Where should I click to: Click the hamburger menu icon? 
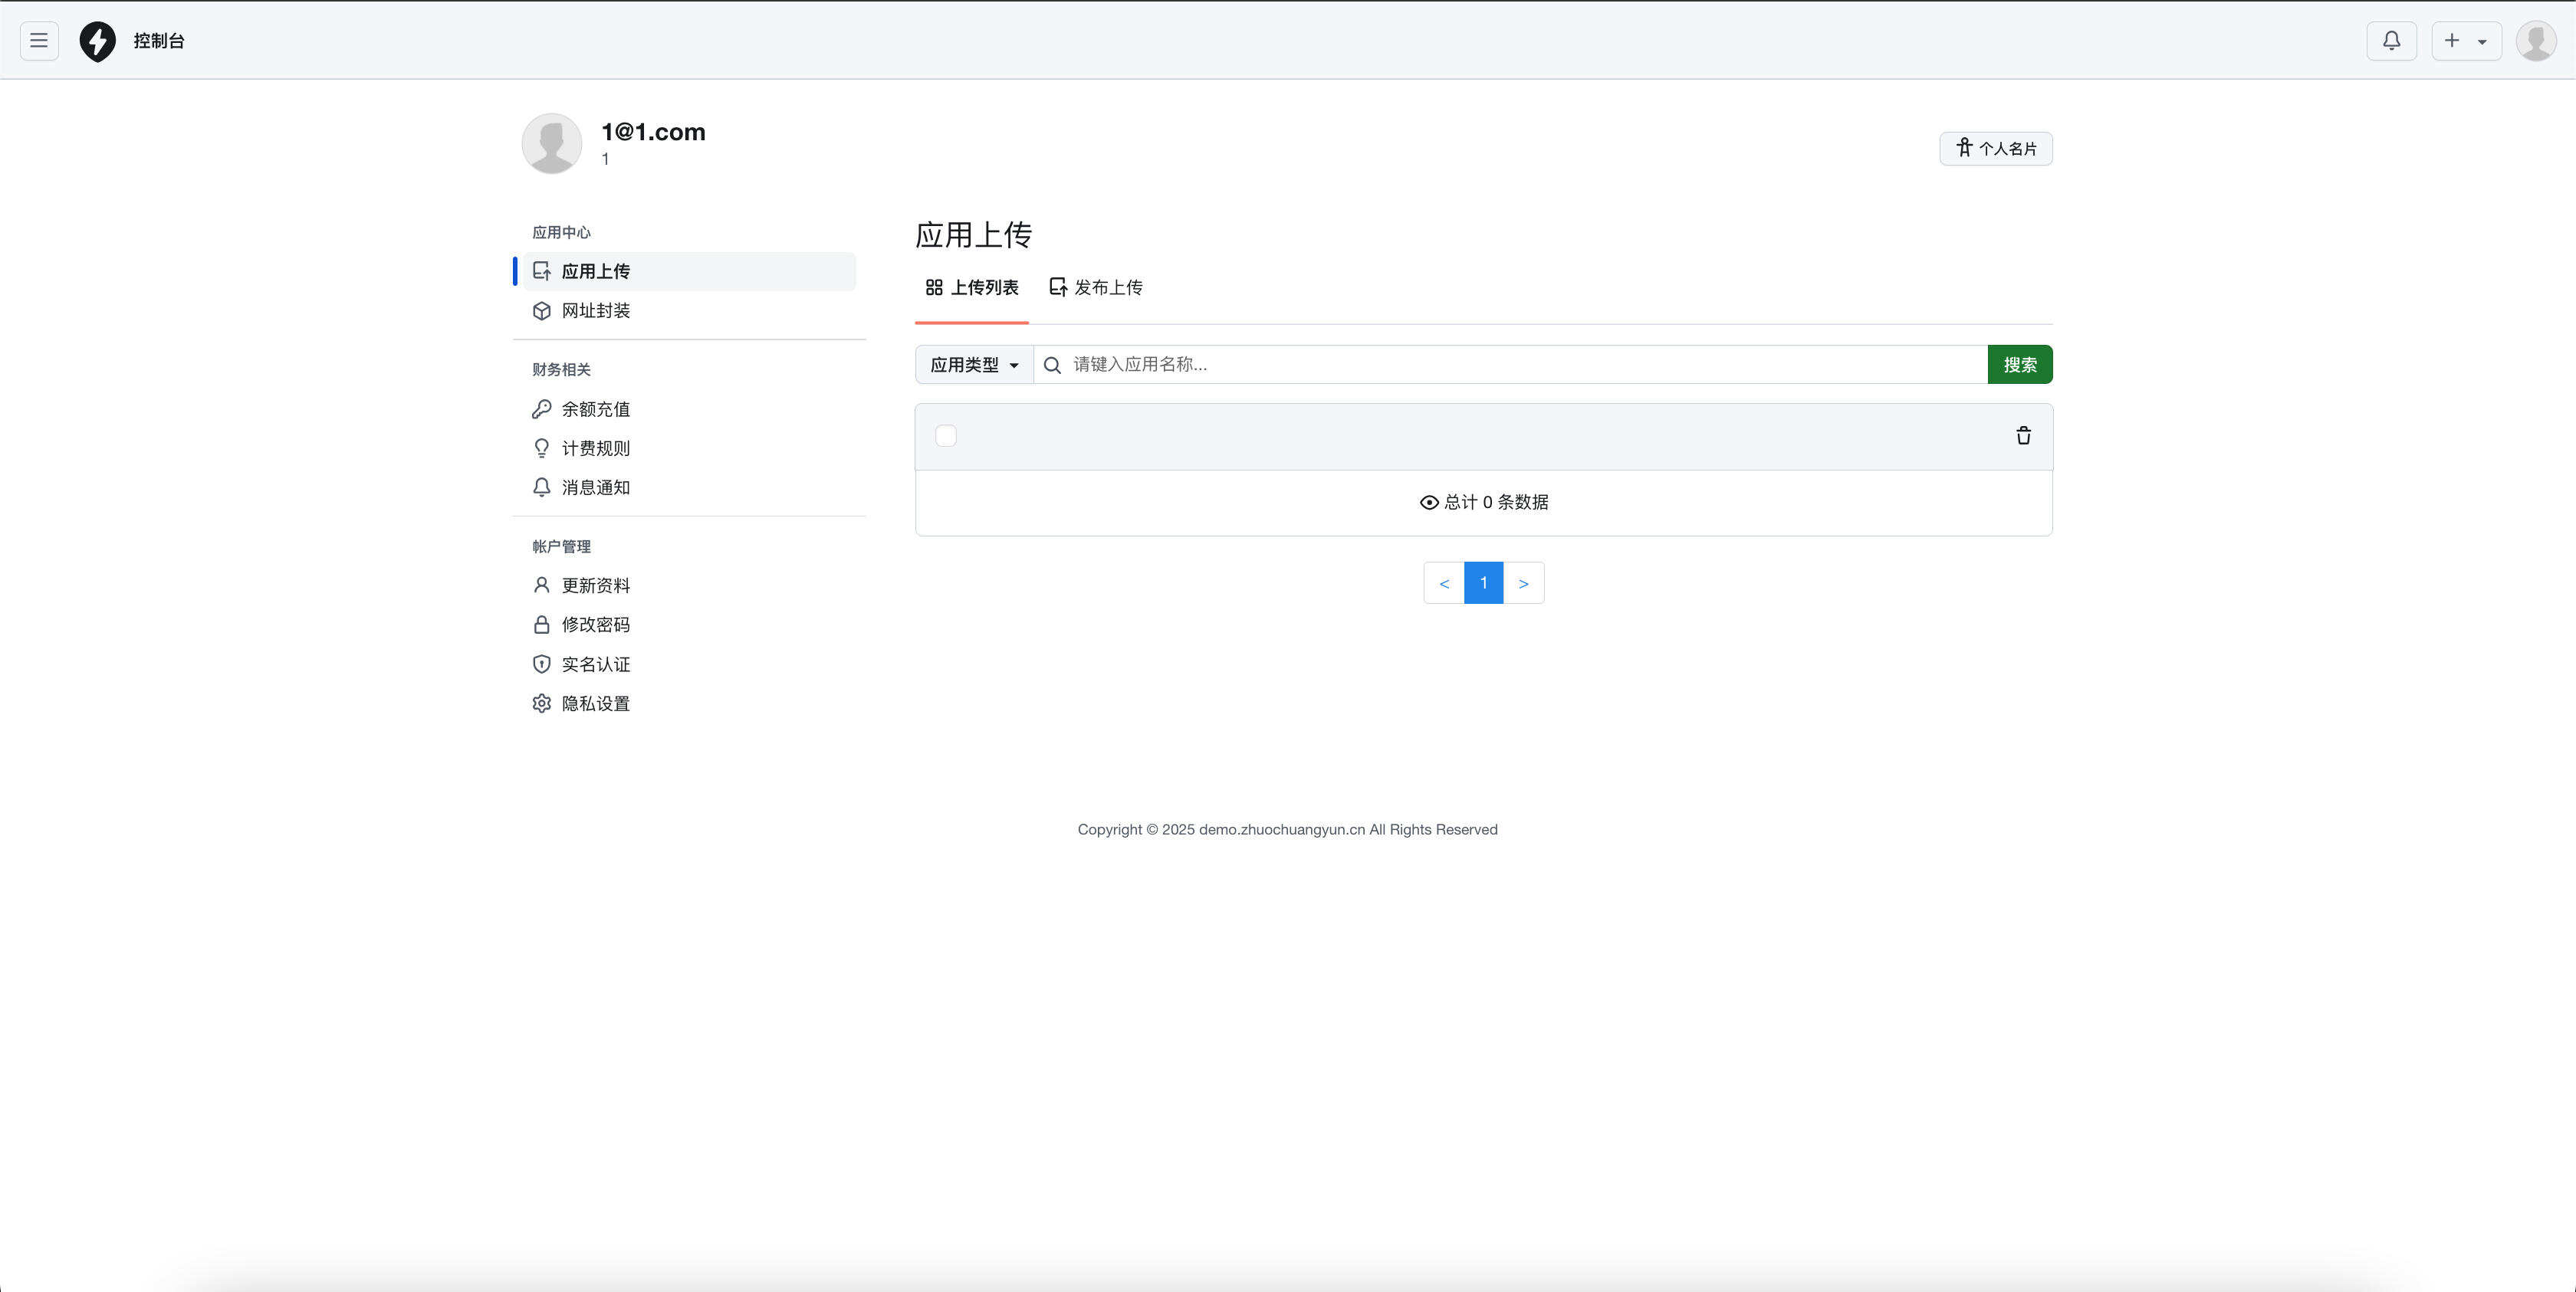pyautogui.click(x=39, y=41)
